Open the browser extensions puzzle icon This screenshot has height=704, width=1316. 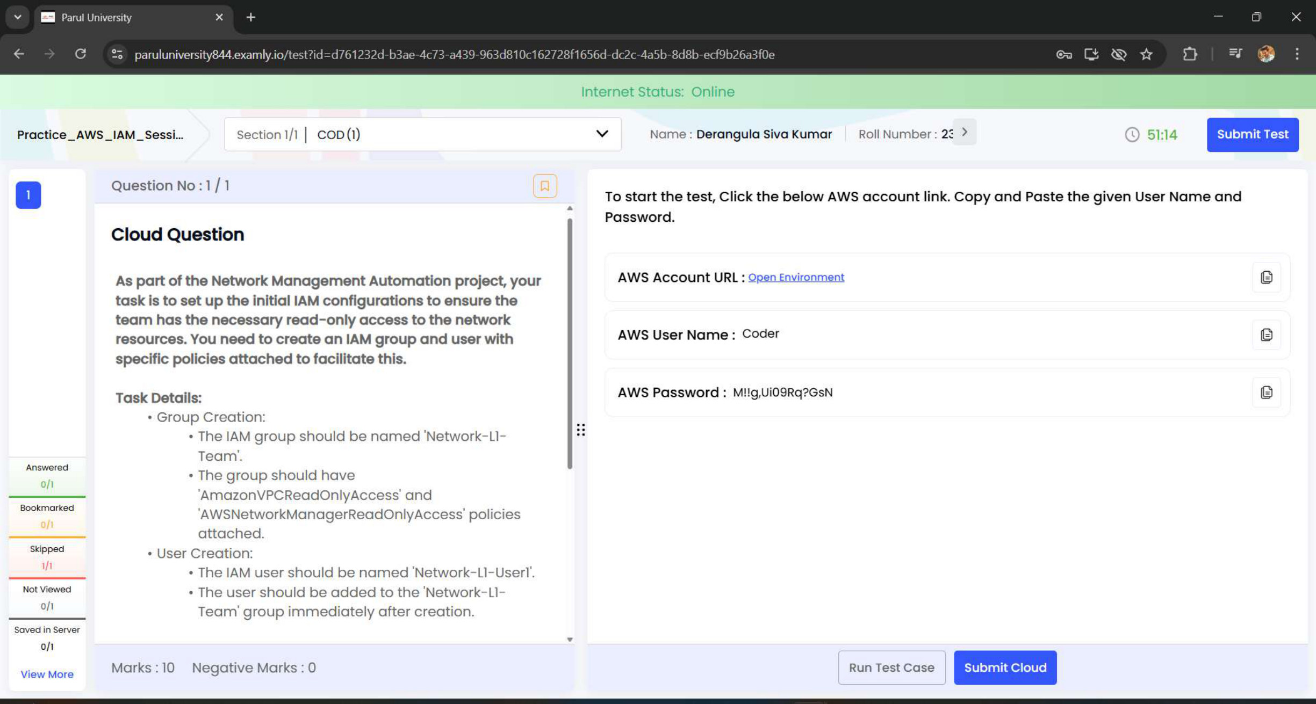pos(1190,54)
